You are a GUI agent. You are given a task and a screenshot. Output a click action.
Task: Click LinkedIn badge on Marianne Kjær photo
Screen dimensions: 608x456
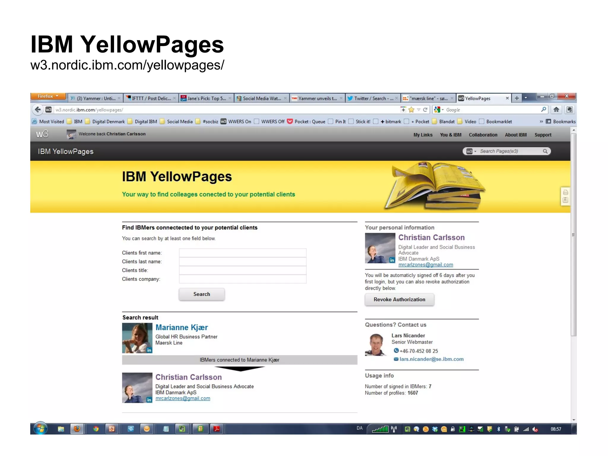tap(149, 350)
